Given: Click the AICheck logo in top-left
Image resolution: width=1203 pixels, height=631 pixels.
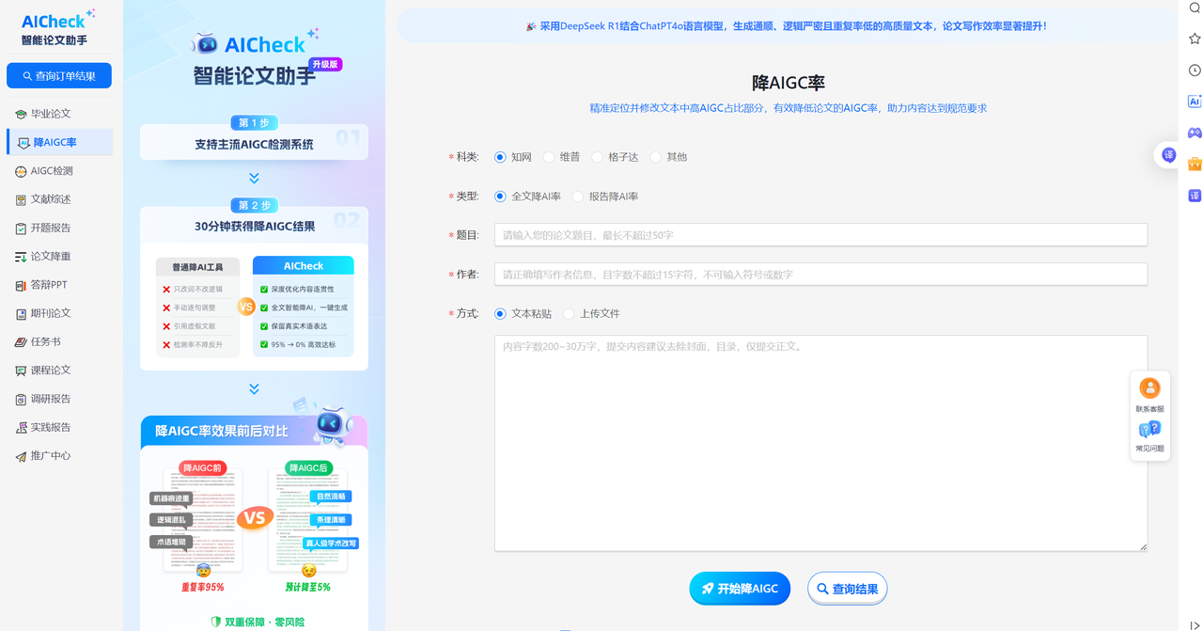Looking at the screenshot, I should click(x=58, y=26).
